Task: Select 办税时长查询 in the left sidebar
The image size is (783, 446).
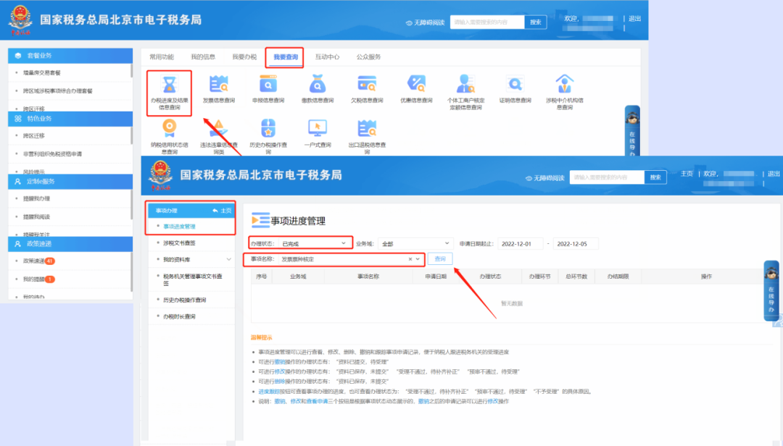Action: tap(179, 317)
